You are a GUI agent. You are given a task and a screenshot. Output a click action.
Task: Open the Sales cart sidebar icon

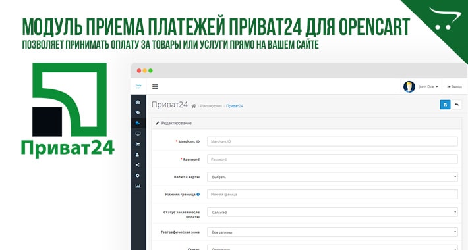[x=138, y=144]
